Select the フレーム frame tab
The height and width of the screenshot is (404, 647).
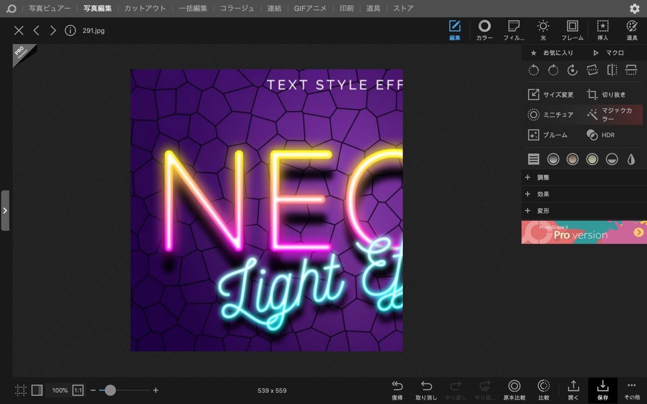573,31
